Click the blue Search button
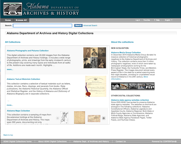The height and width of the screenshot is (144, 181). coord(78,25)
